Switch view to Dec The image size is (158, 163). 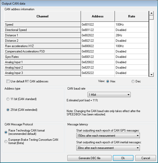point(133,81)
